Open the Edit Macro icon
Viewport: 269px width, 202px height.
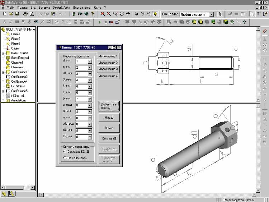point(118,22)
